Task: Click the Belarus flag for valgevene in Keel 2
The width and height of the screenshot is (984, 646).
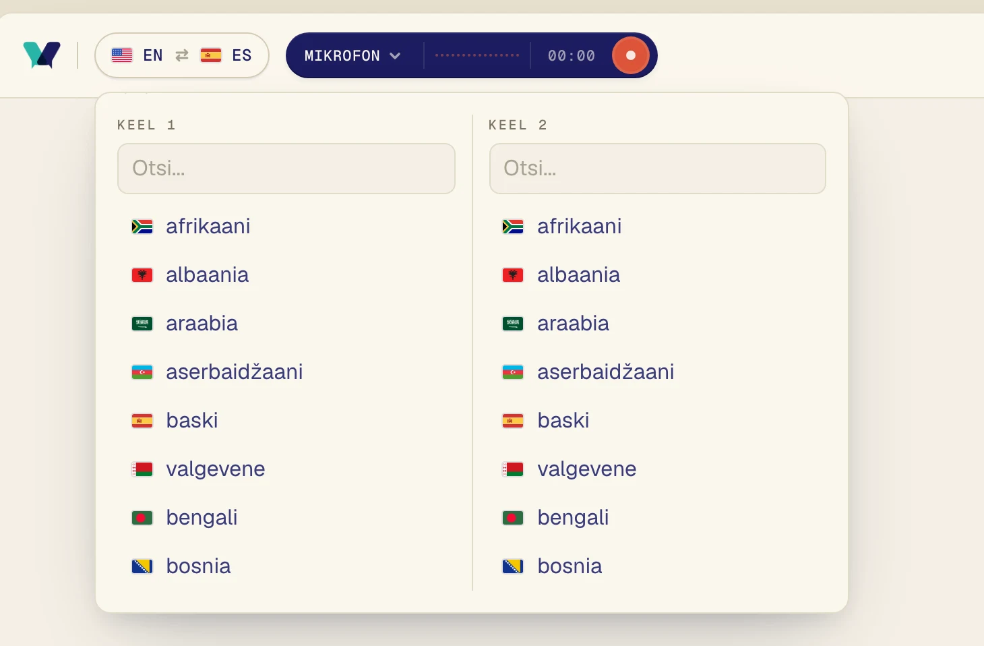Action: click(x=513, y=469)
